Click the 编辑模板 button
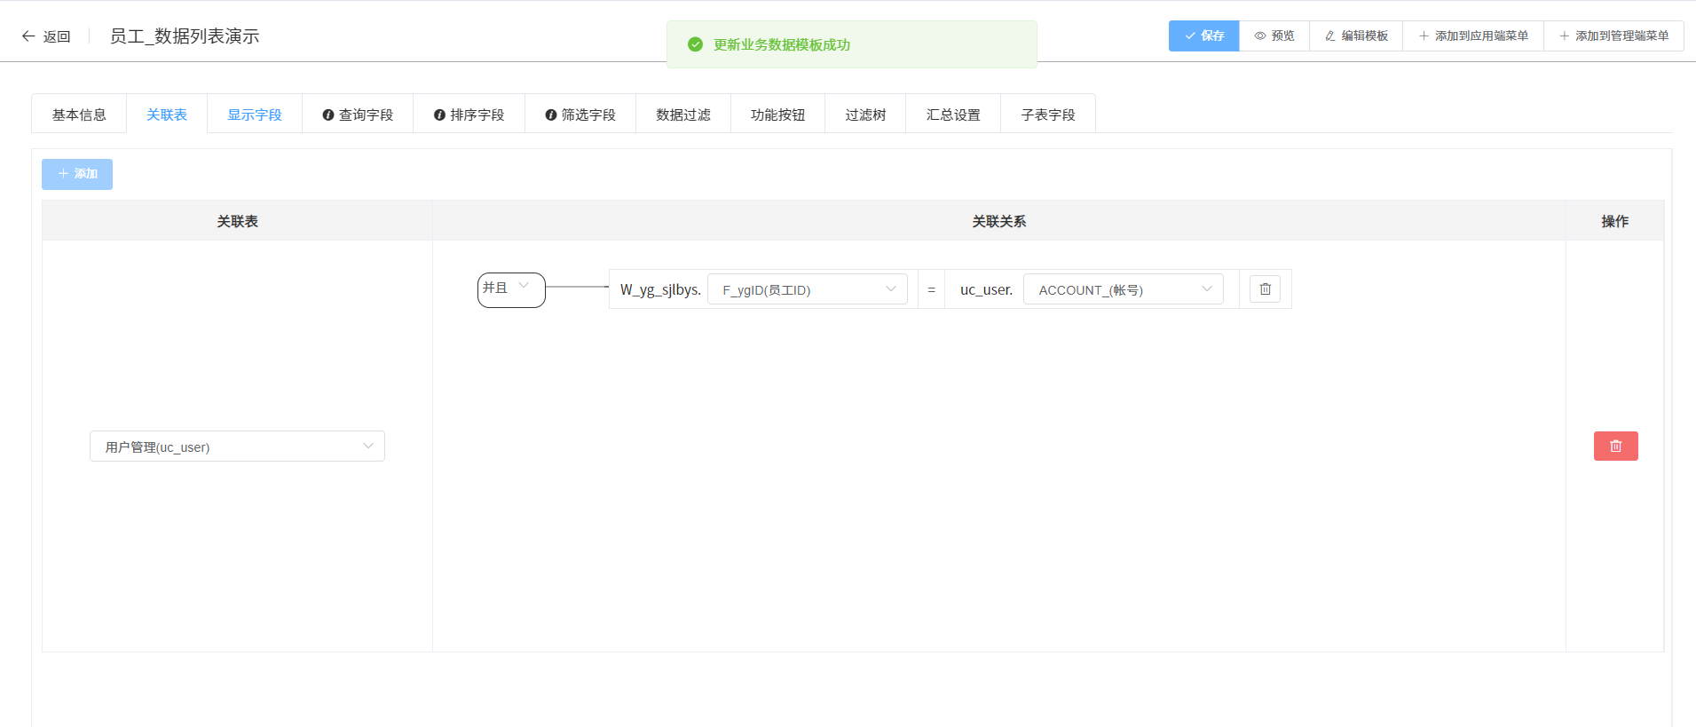Image resolution: width=1696 pixels, height=727 pixels. point(1356,36)
